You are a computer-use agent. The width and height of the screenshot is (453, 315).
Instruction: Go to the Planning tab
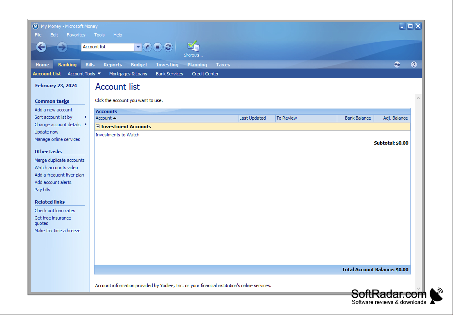pos(197,65)
